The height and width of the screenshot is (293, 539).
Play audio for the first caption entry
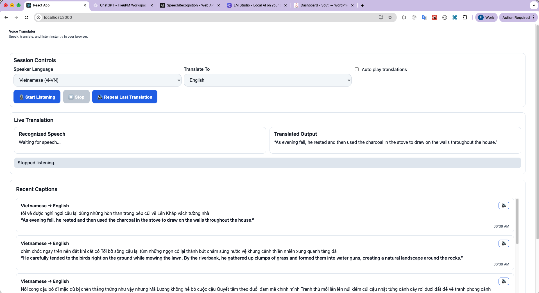pos(504,206)
